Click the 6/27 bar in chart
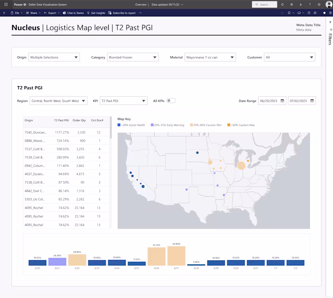The image size is (333, 298). (176, 256)
